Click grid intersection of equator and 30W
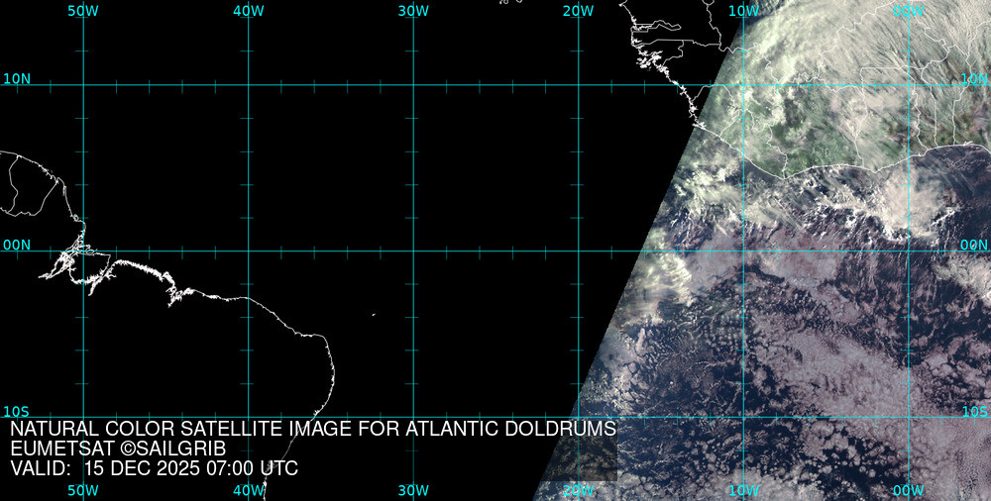991x501 pixels. [x=413, y=250]
